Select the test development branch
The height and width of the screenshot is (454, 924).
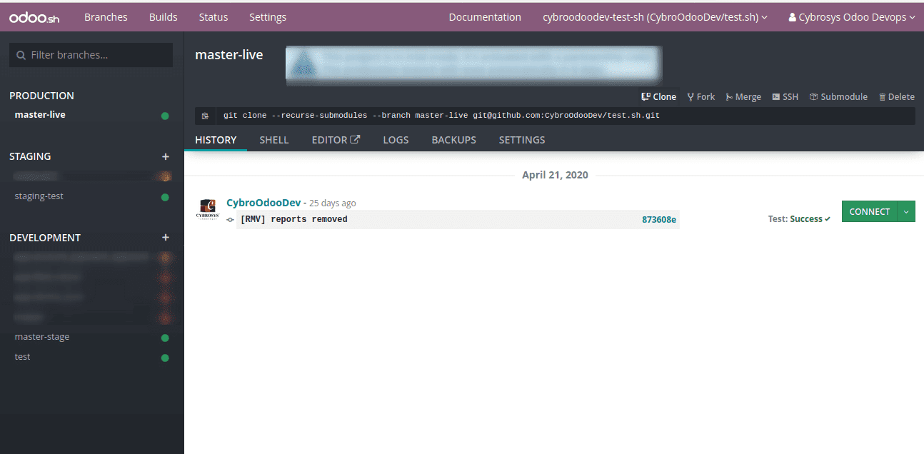(x=23, y=356)
